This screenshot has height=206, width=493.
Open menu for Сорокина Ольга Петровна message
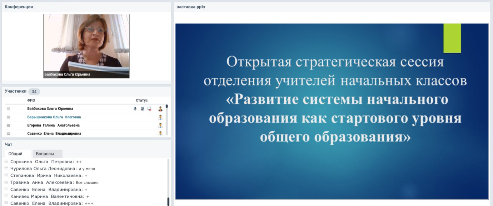pos(6,161)
